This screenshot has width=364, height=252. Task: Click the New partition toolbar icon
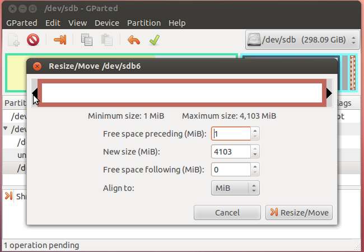pos(13,40)
